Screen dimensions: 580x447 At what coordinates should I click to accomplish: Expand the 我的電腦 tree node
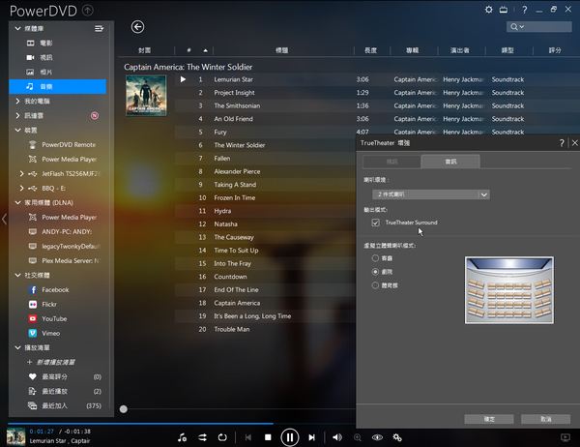pos(19,102)
